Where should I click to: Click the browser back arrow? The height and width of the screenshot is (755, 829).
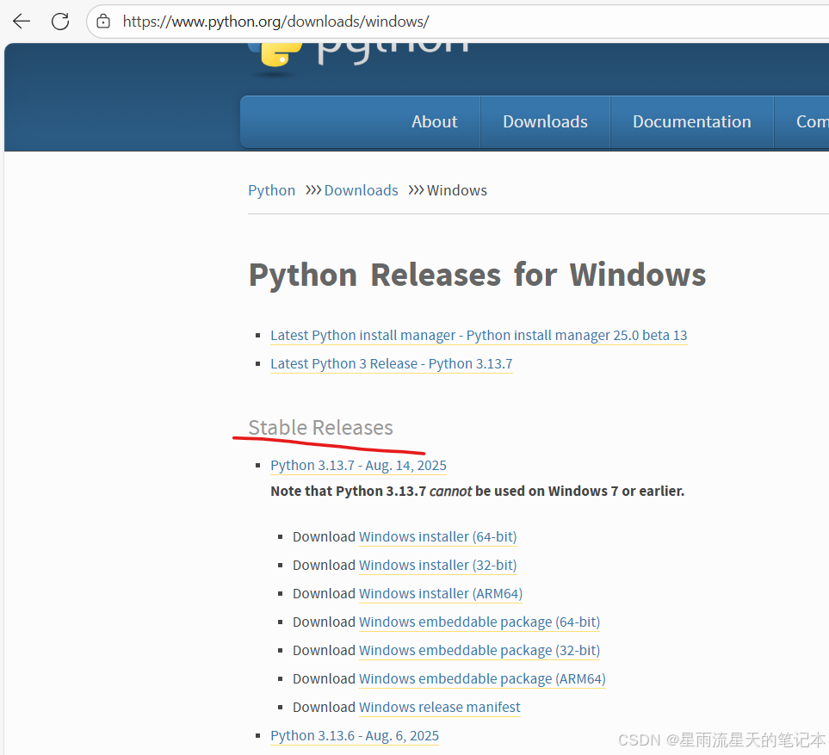click(x=22, y=22)
